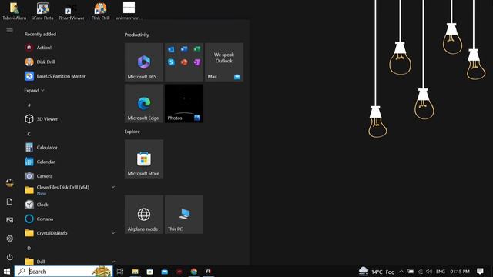This screenshot has height=277, width=493.
Task: Open the battery status icon
Action: pyautogui.click(x=411, y=272)
